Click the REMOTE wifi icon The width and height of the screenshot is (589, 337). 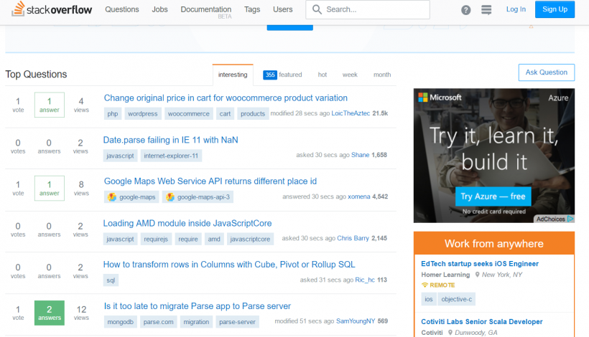[425, 285]
